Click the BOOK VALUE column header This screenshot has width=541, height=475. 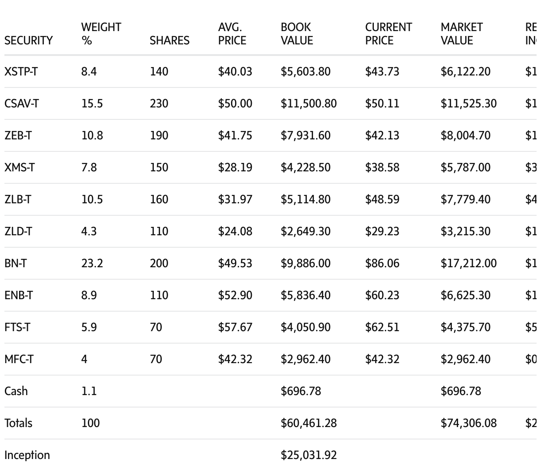tap(297, 34)
